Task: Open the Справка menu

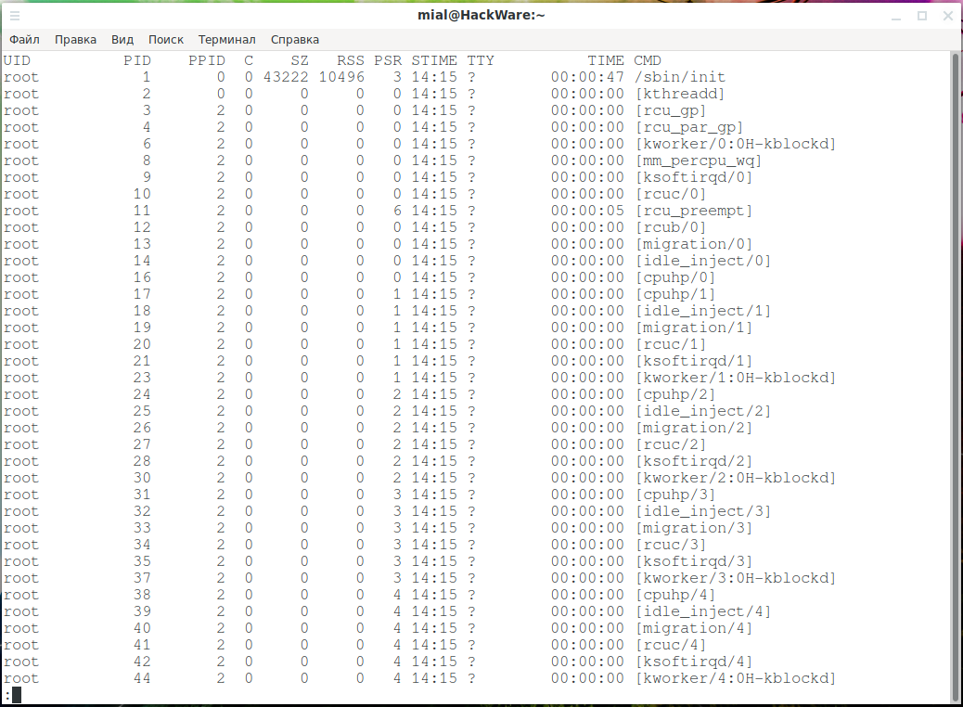Action: pyautogui.click(x=295, y=40)
